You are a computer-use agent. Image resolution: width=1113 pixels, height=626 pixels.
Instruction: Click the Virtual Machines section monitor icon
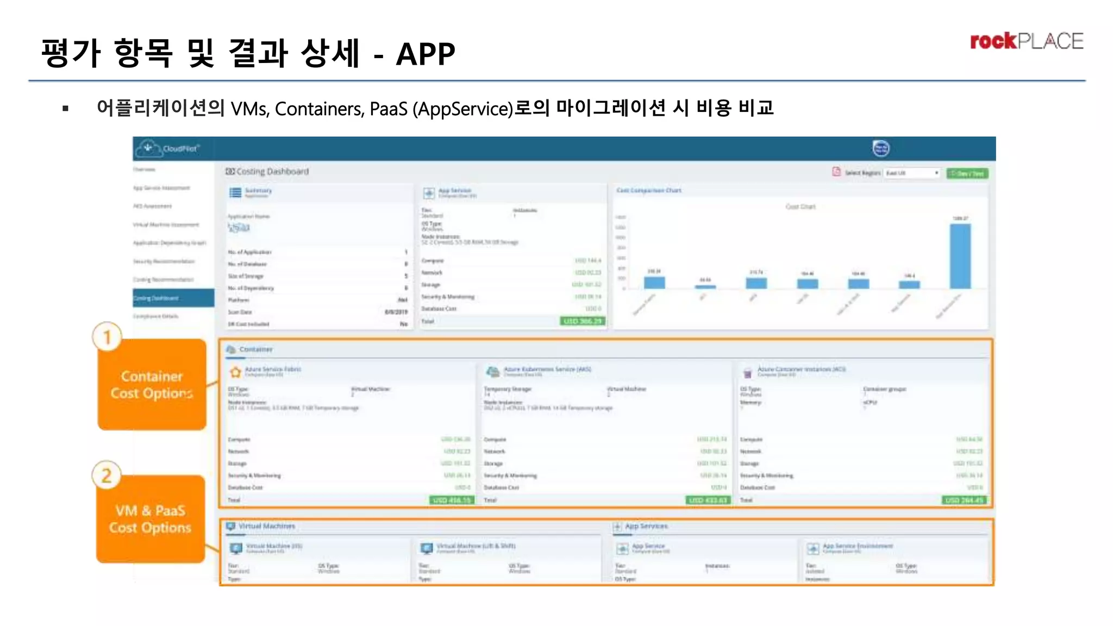(230, 526)
